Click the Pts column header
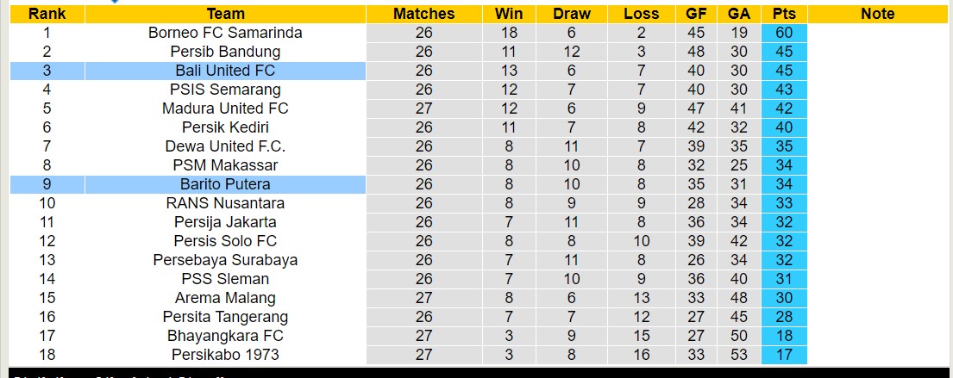The image size is (953, 378). tap(784, 14)
